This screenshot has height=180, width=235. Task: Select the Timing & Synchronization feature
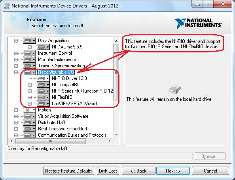click(61, 66)
